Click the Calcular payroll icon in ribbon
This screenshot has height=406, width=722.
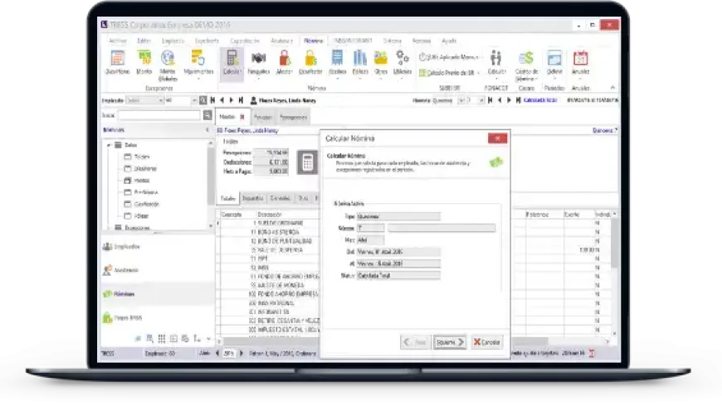coord(232,61)
